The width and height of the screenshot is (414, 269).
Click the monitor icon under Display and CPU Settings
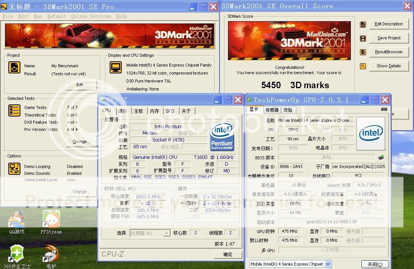click(116, 67)
